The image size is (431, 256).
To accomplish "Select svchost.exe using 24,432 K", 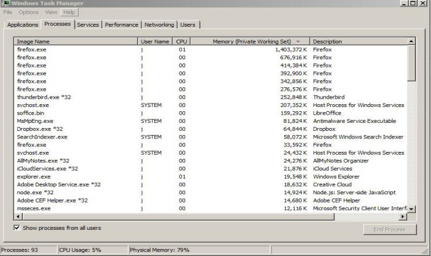I will click(x=211, y=152).
